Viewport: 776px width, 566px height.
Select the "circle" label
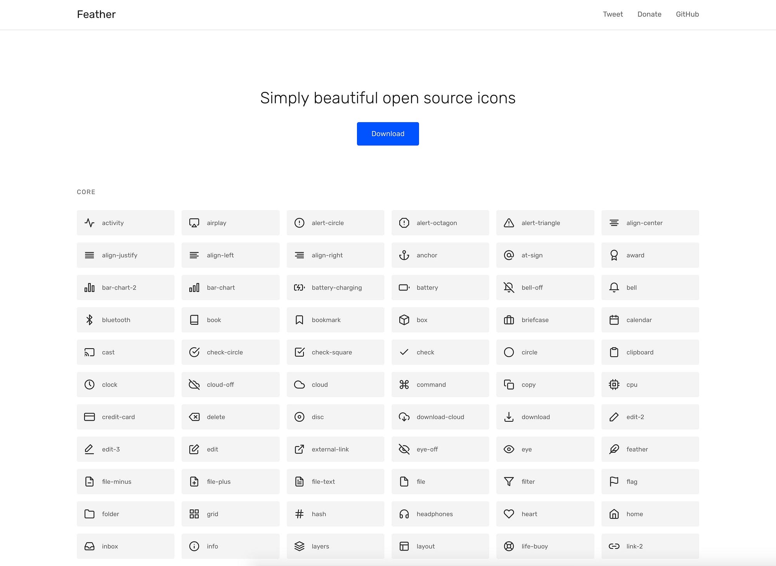pos(529,352)
